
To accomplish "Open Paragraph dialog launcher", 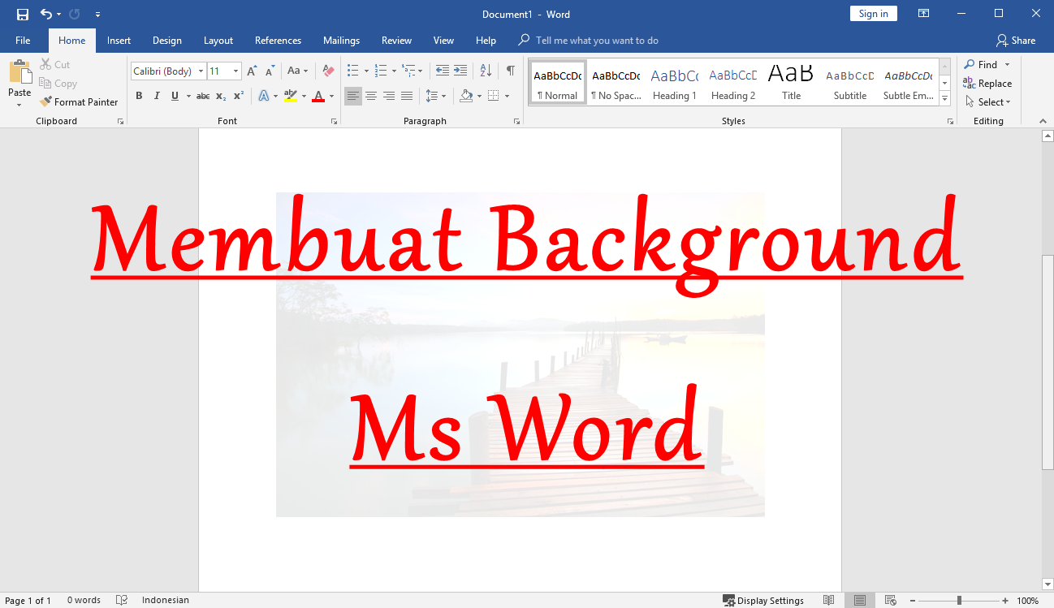I will coord(517,121).
